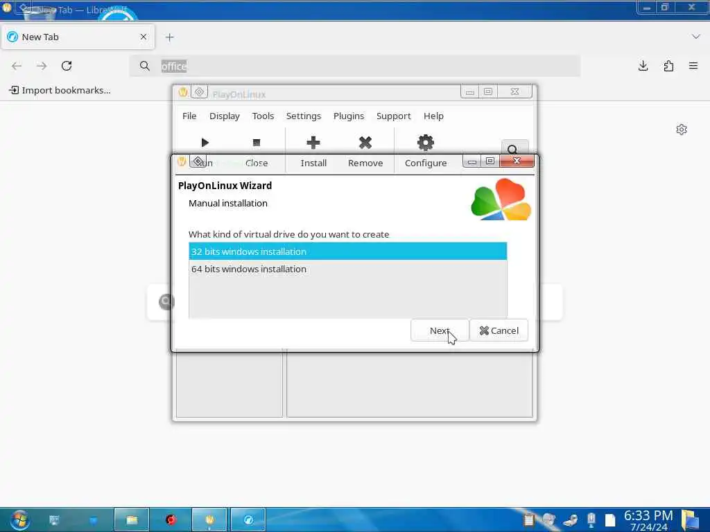Click the search magnifier in PlayOnLinux toolbar

[513, 149]
